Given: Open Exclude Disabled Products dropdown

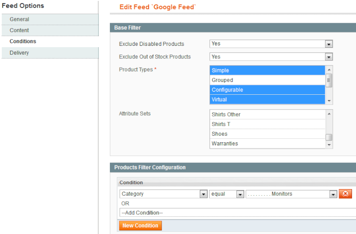Looking at the screenshot, I should coord(271,44).
